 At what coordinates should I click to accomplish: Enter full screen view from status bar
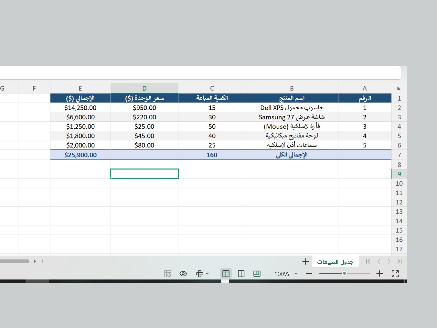pos(395,274)
